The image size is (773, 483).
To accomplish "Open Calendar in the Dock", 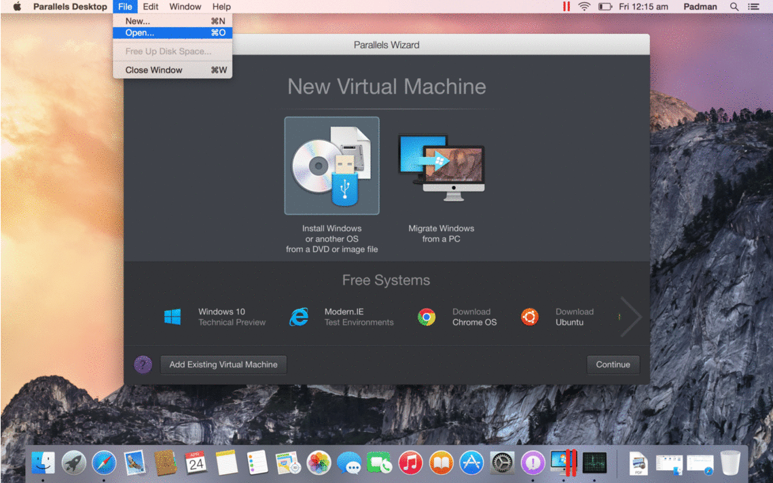I will coord(196,463).
